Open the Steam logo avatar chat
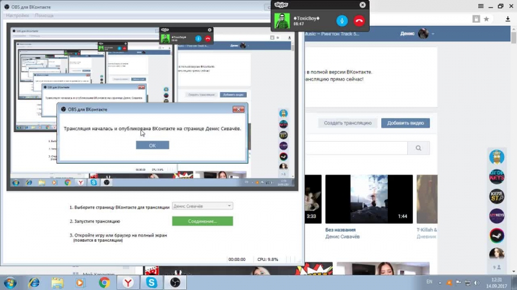The width and height of the screenshot is (517, 290). pos(496,235)
